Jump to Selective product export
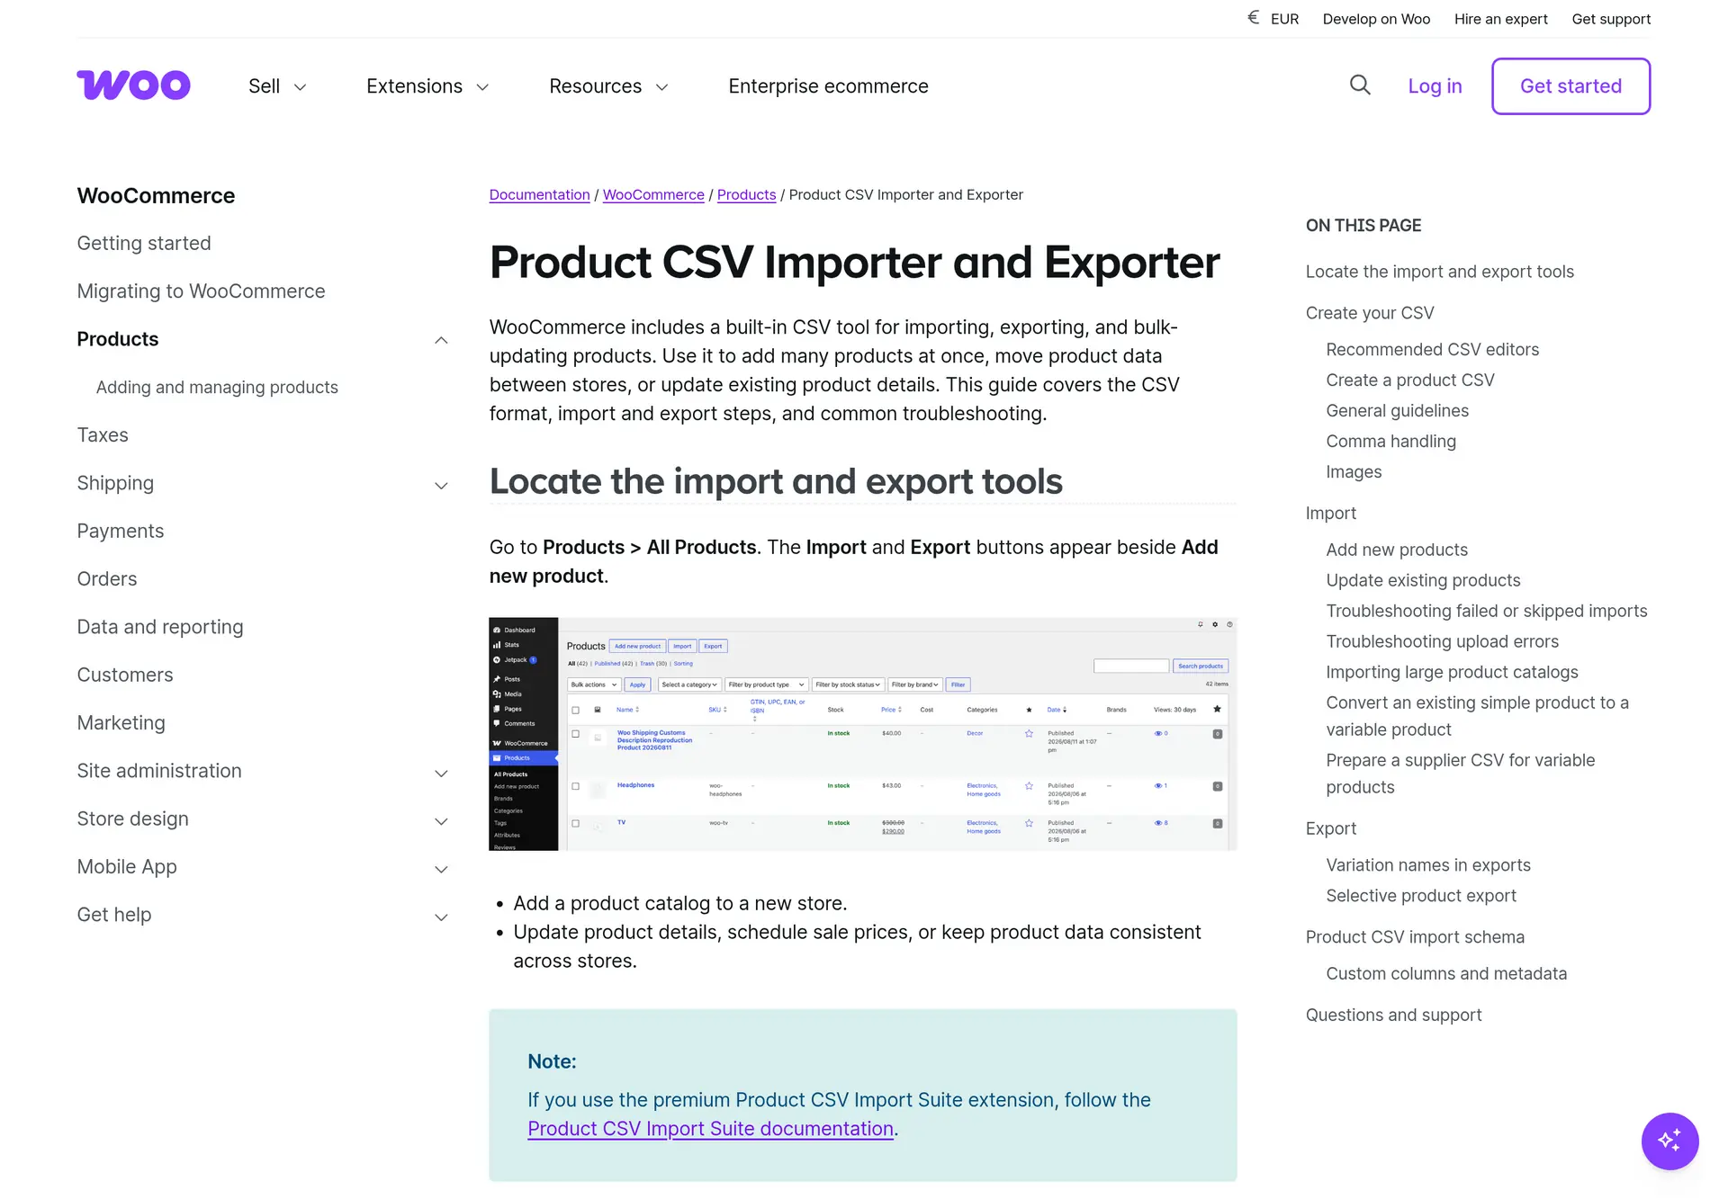This screenshot has height=1199, width=1728. (1420, 895)
